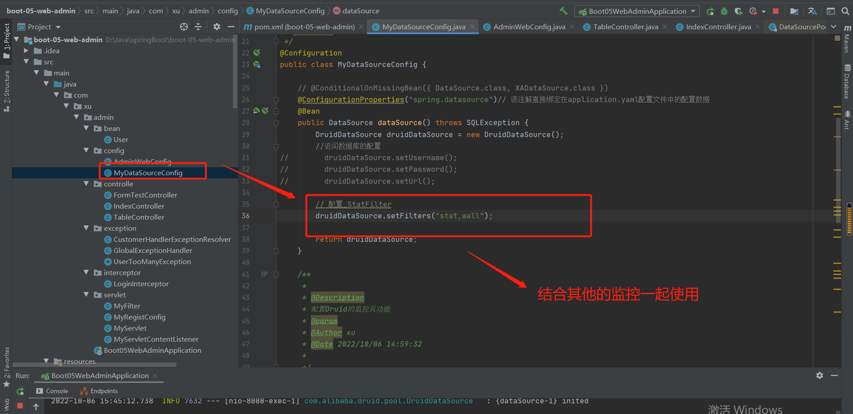
Task: Close the MyDataSourceConfig.java tab
Action: (x=472, y=27)
